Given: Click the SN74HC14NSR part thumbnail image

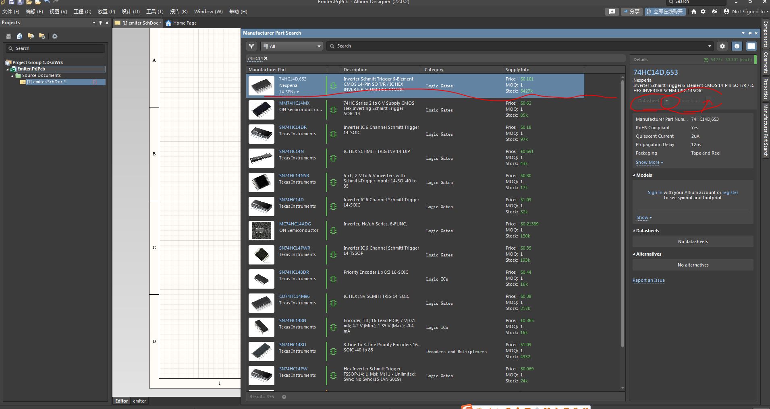Looking at the screenshot, I should tap(262, 182).
